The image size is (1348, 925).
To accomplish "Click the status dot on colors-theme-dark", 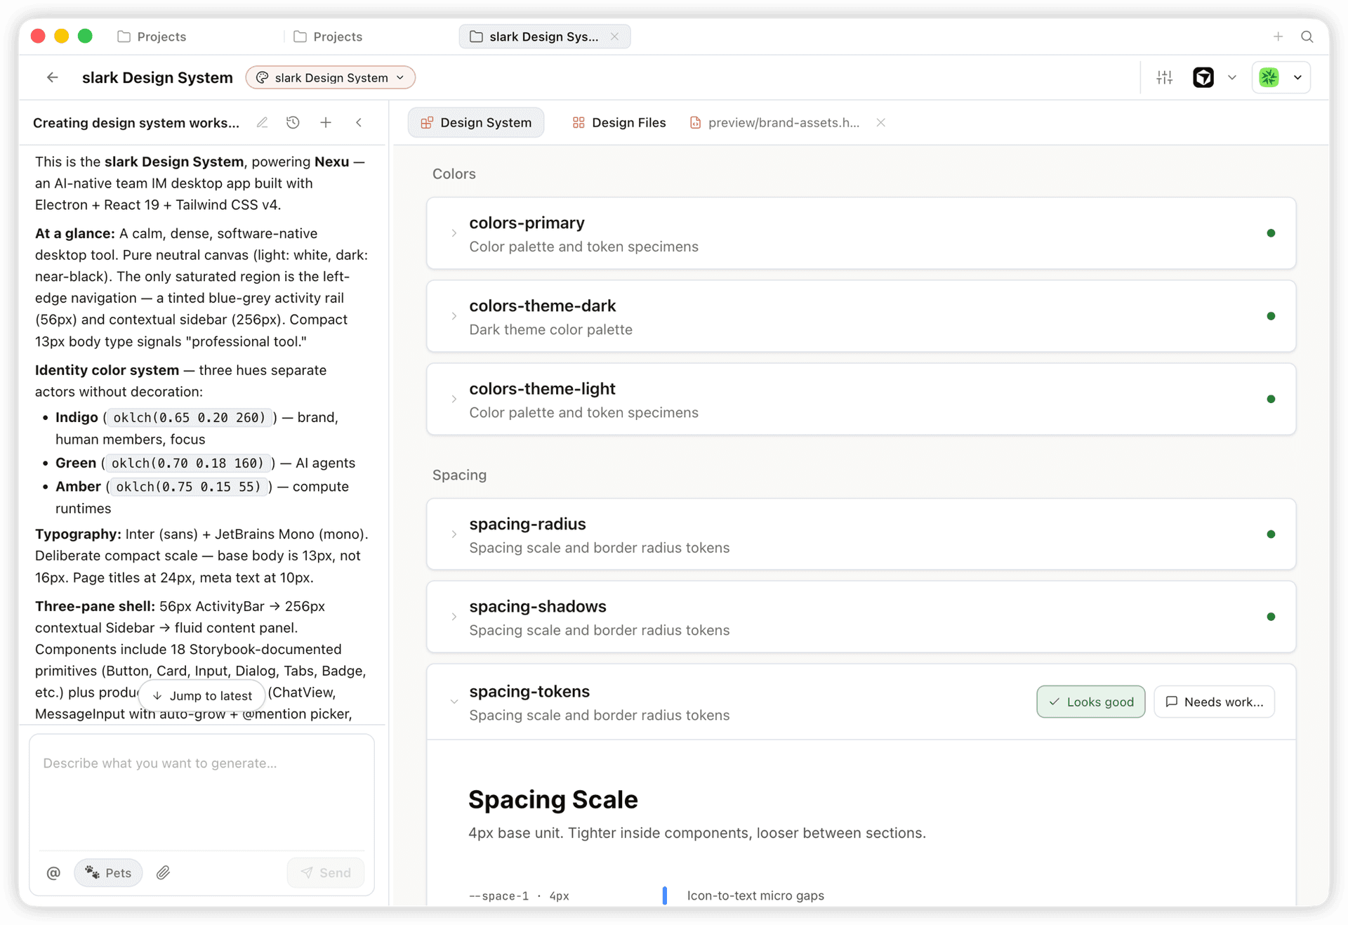I will click(1271, 316).
